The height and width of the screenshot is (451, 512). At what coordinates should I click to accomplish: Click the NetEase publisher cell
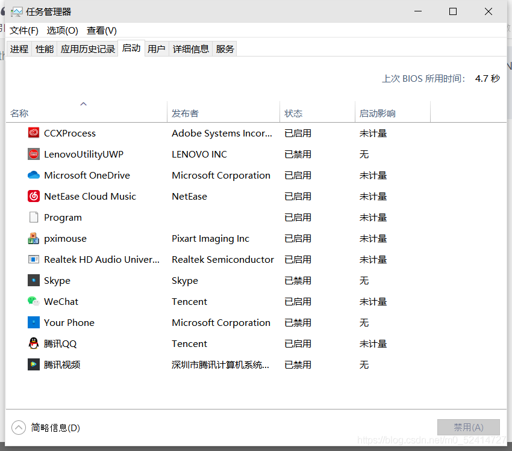click(x=189, y=196)
